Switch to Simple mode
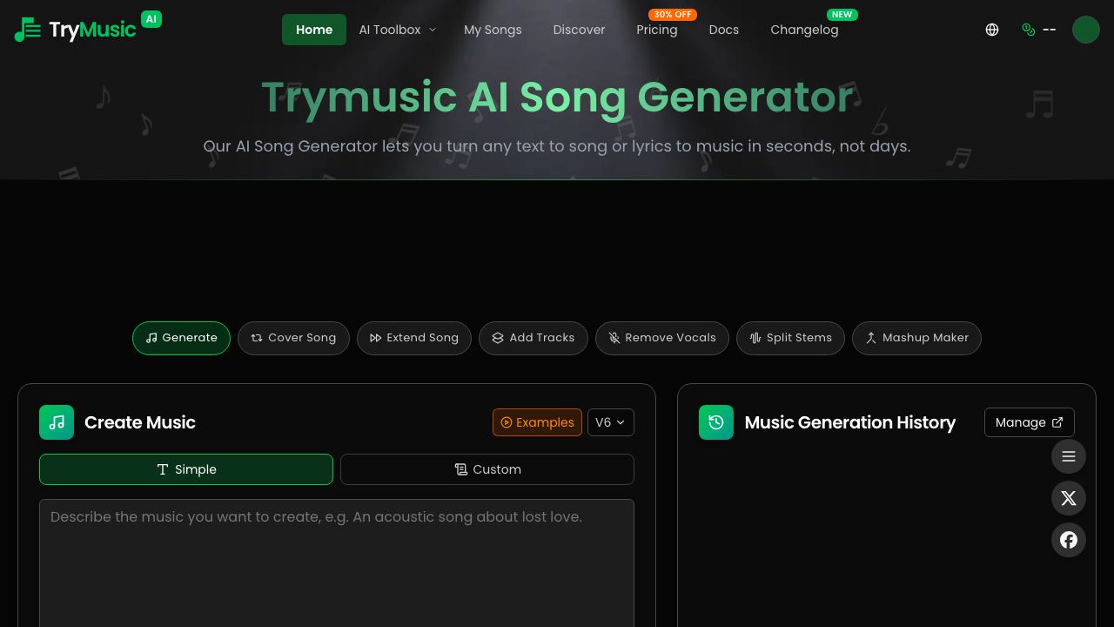The width and height of the screenshot is (1114, 627). point(186,469)
